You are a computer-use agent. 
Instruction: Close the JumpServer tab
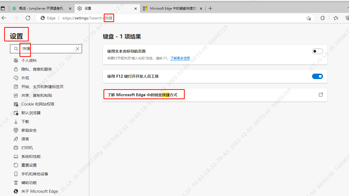click(70, 8)
